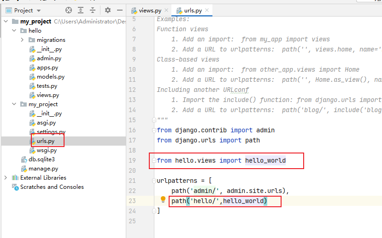382x238 pixels.
Task: Click on hello_world in the line 19 import
Action: point(265,160)
